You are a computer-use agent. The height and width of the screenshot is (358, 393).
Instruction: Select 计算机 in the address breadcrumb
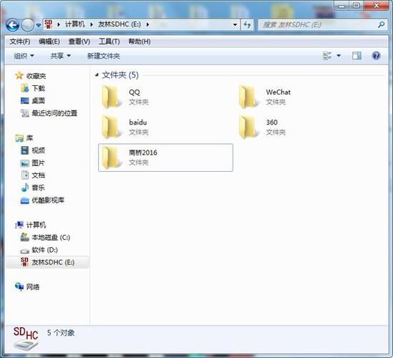75,24
